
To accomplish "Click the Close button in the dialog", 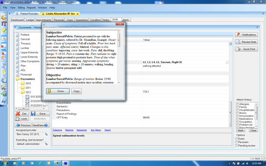I will point(58,91).
